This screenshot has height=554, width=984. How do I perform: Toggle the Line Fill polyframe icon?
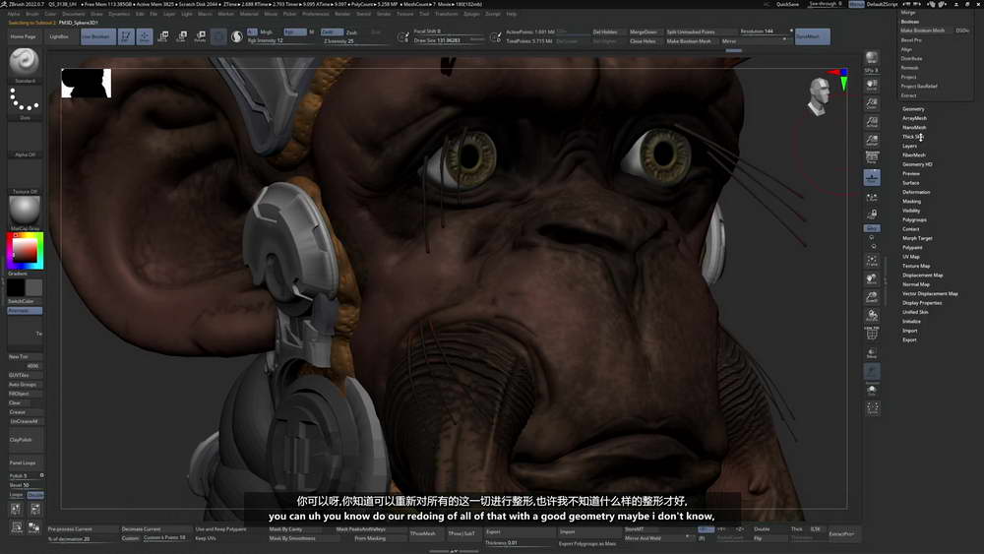(x=872, y=334)
